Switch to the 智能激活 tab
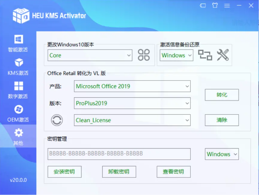 pos(18,44)
